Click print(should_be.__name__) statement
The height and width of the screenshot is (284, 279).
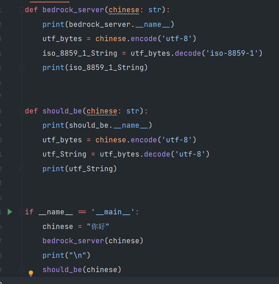pyautogui.click(x=97, y=125)
